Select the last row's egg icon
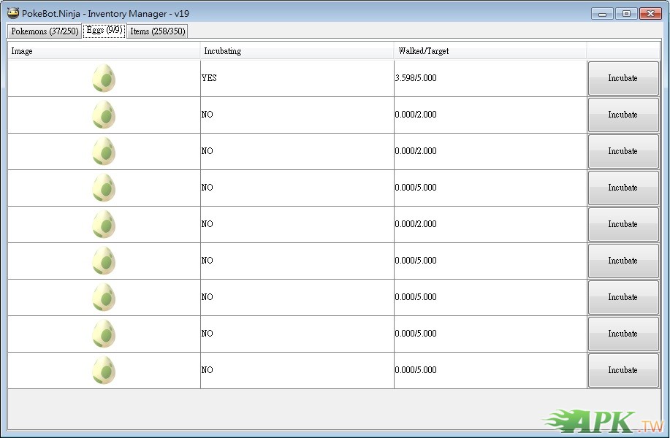This screenshot has height=438, width=670. tap(104, 370)
